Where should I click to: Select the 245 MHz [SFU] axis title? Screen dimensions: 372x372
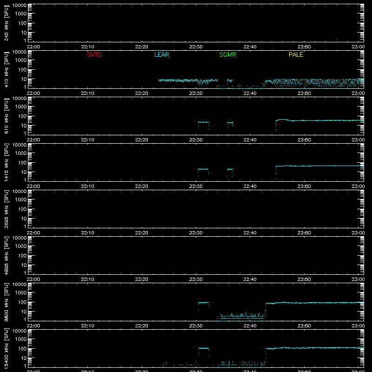tap(7, 24)
